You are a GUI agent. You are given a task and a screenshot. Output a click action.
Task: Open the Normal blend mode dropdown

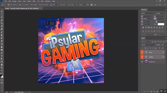coord(148,45)
